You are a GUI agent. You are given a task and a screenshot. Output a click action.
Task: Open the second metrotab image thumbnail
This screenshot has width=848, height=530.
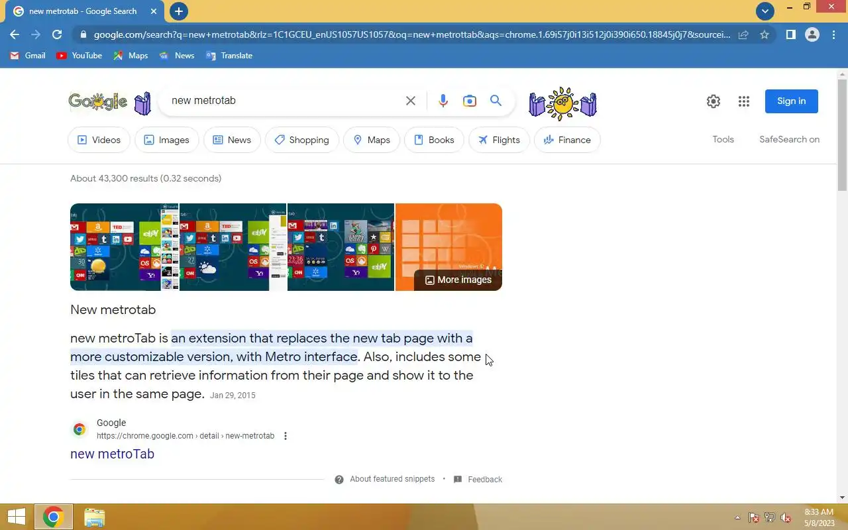(x=233, y=247)
